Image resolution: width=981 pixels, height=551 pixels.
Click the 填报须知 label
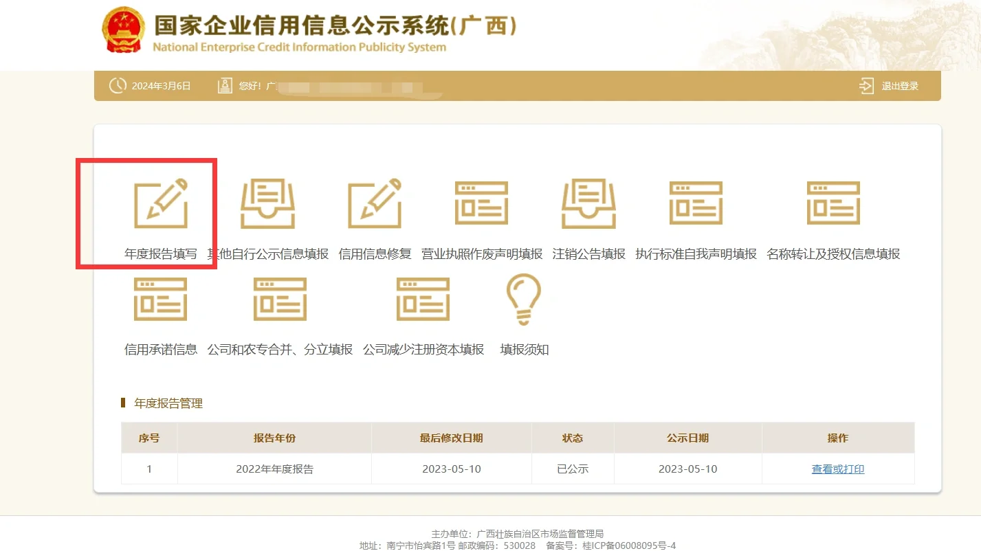pyautogui.click(x=525, y=350)
